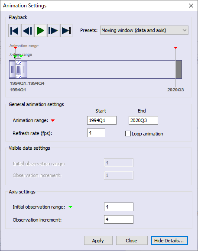Click the Animation range Start field

(x=102, y=120)
